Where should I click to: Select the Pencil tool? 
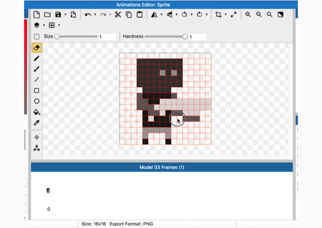click(x=37, y=59)
